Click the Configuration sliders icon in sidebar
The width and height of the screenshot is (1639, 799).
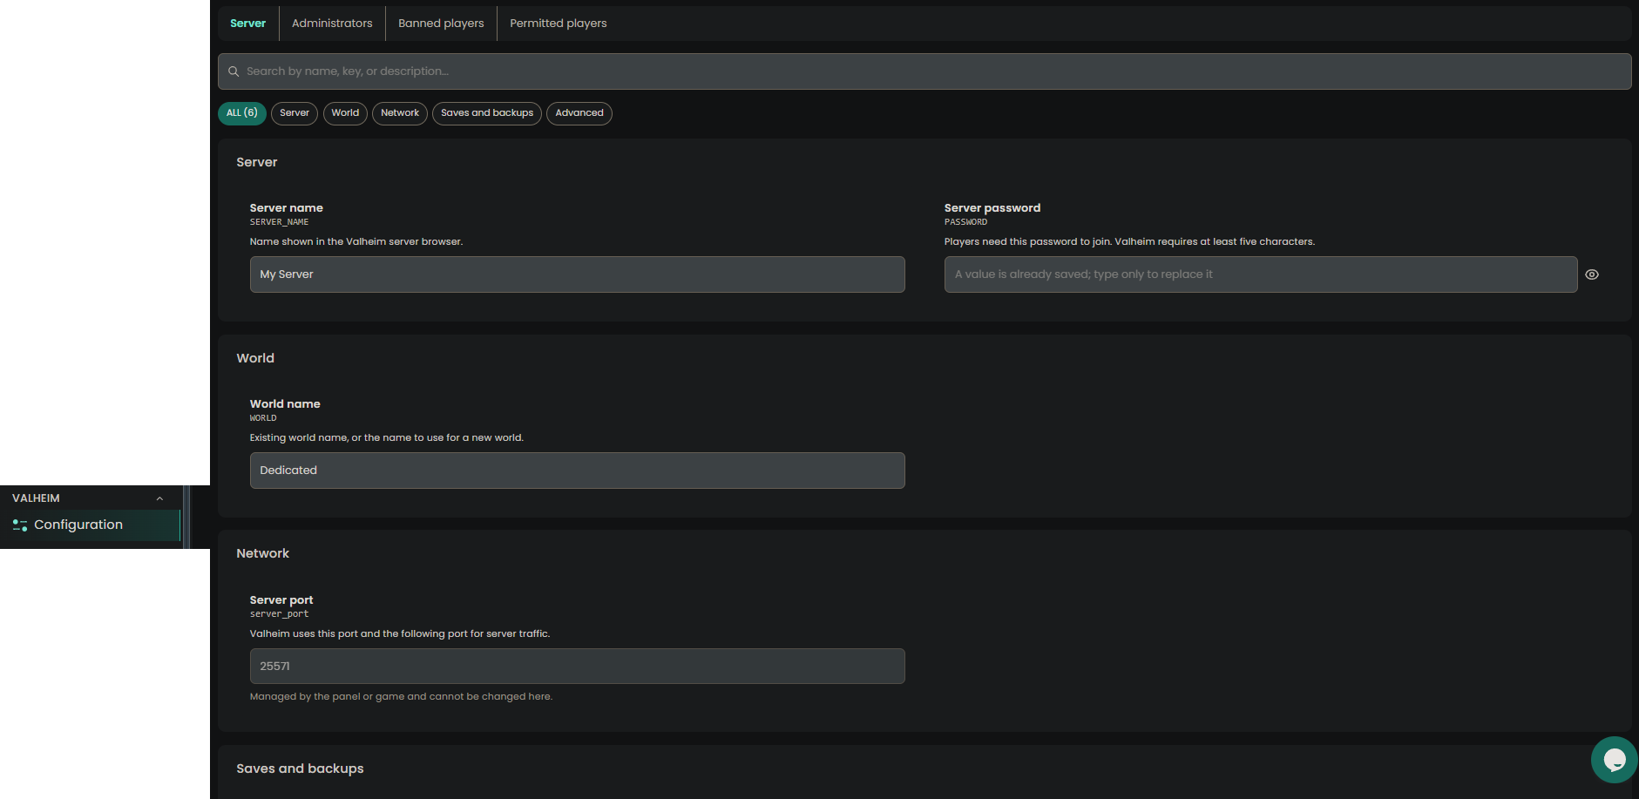point(20,525)
